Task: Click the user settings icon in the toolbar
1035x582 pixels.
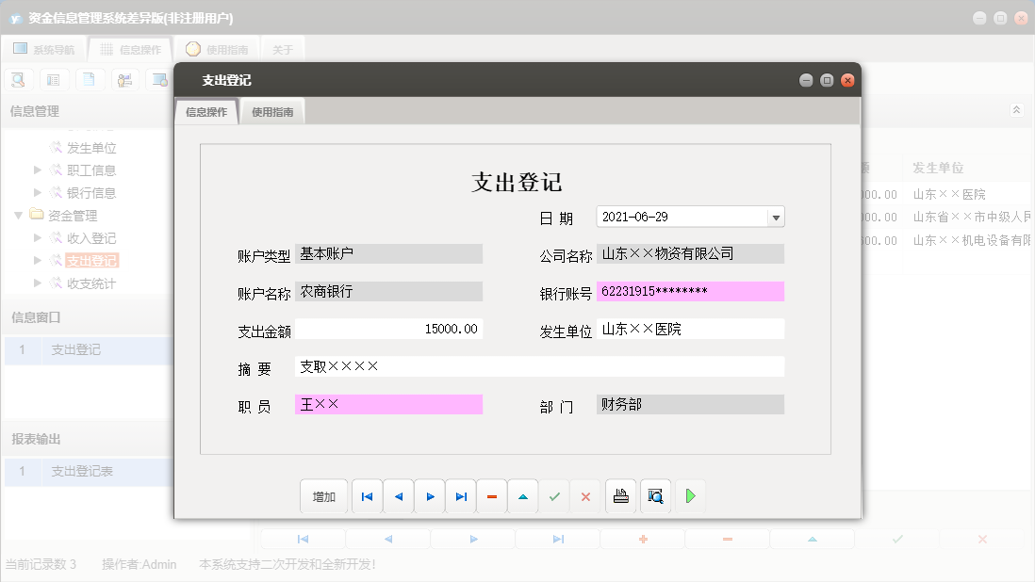Action: 125,79
